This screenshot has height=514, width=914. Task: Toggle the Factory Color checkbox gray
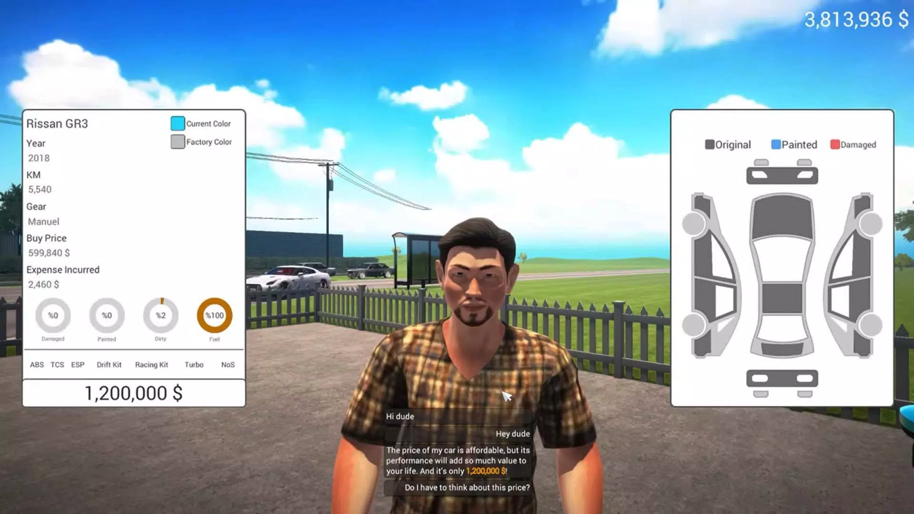pos(177,141)
